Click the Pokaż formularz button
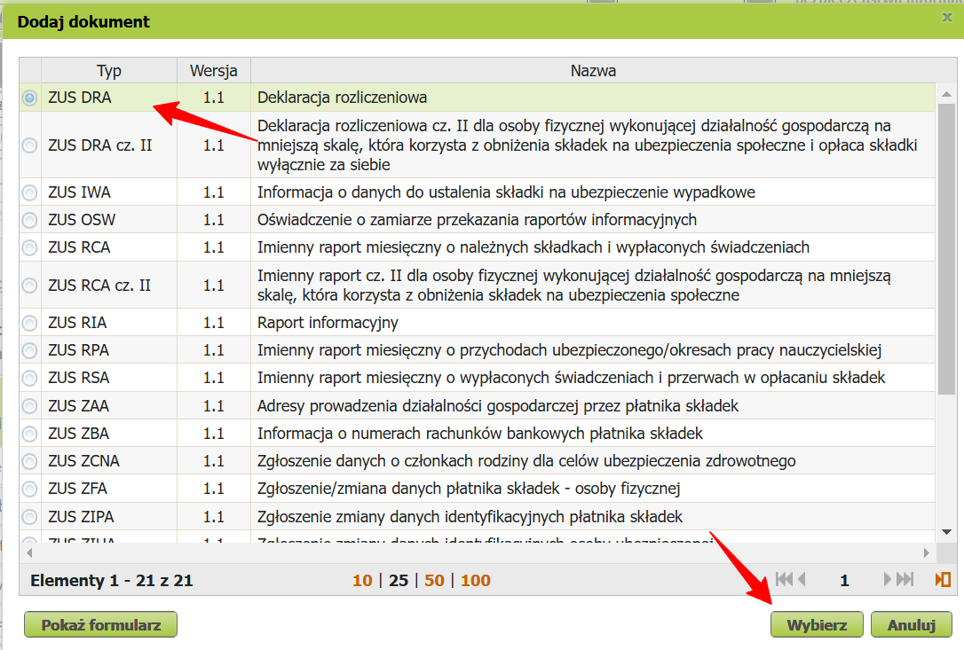The image size is (964, 650). click(101, 625)
